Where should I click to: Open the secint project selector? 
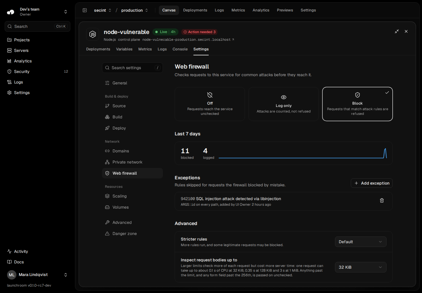[x=103, y=10]
